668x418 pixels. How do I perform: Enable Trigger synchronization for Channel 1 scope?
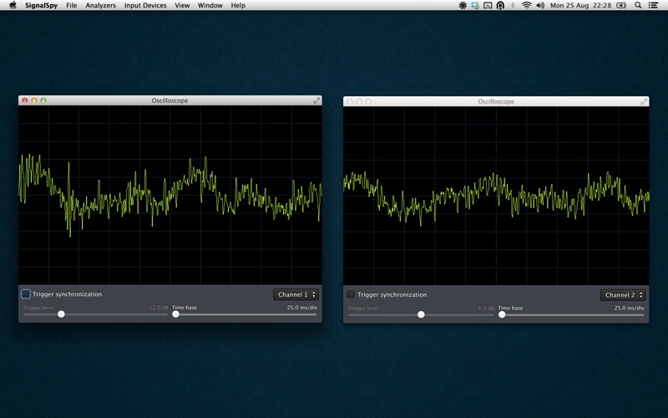(26, 294)
